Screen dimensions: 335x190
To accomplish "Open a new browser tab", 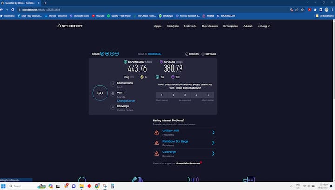I will pos(45,3).
